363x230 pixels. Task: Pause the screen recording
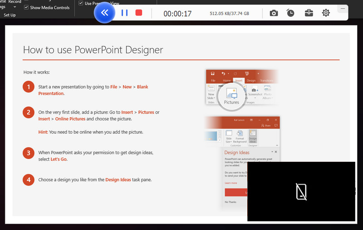pyautogui.click(x=124, y=13)
